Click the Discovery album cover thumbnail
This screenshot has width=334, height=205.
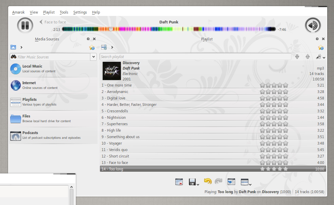pos(112,71)
